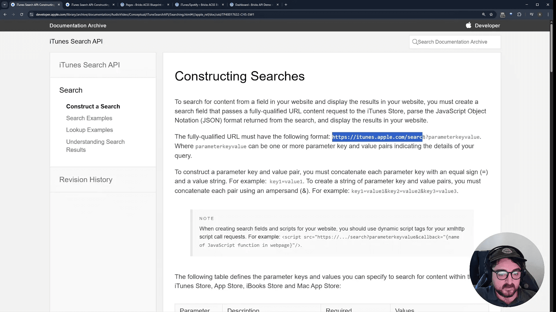Click the iTunes Search API page title
Screen dimensions: 556x312
click(76, 41)
